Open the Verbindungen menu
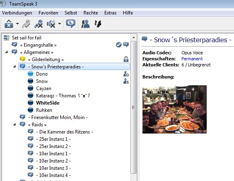234x181 pixels. [17, 13]
